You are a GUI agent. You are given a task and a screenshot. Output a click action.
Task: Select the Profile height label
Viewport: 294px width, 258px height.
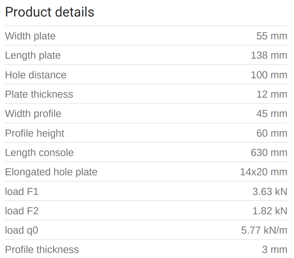click(35, 133)
